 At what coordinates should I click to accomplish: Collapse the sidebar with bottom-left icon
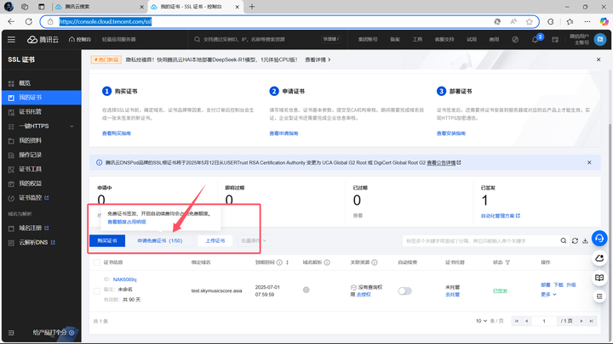pyautogui.click(x=11, y=333)
